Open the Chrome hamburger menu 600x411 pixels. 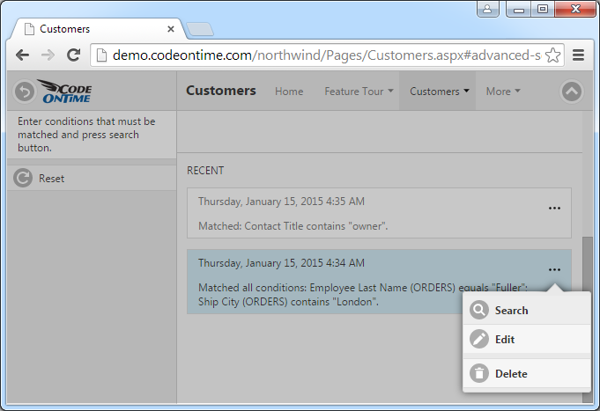coord(579,55)
